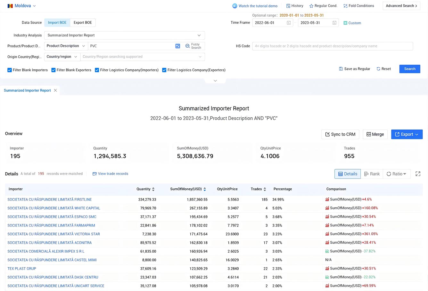Reset the search conditions
The width and height of the screenshot is (428, 291).
pos(383,69)
